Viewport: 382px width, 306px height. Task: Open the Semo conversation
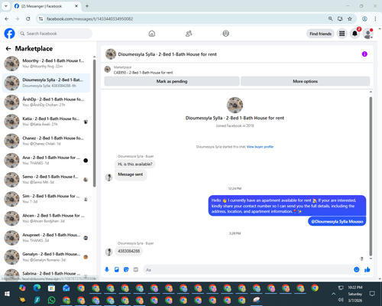point(46,180)
